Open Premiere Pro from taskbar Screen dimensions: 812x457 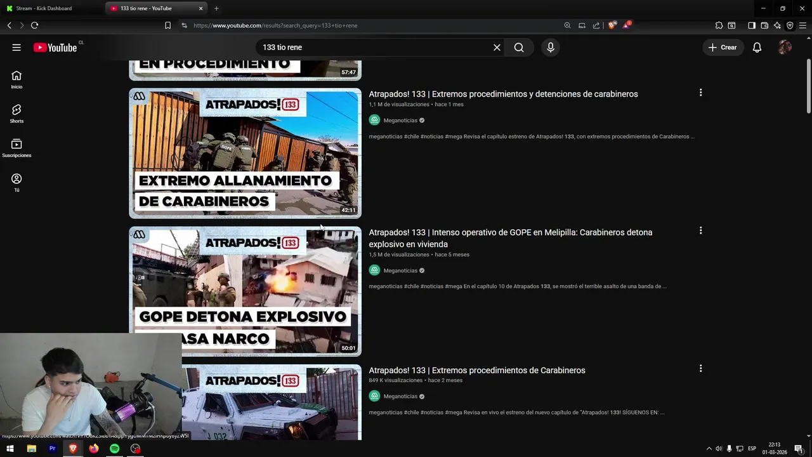click(x=52, y=449)
